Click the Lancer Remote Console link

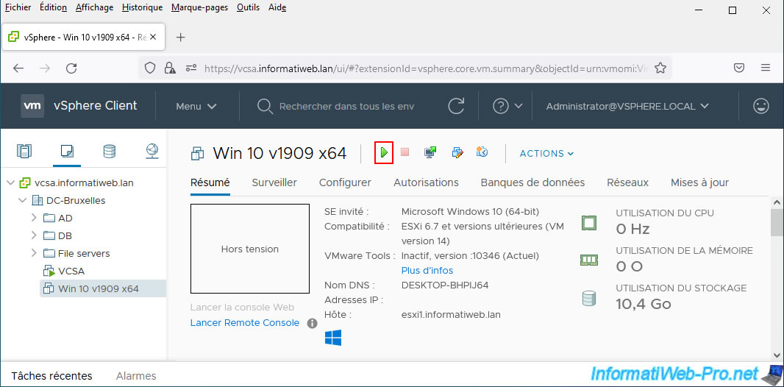coord(245,323)
